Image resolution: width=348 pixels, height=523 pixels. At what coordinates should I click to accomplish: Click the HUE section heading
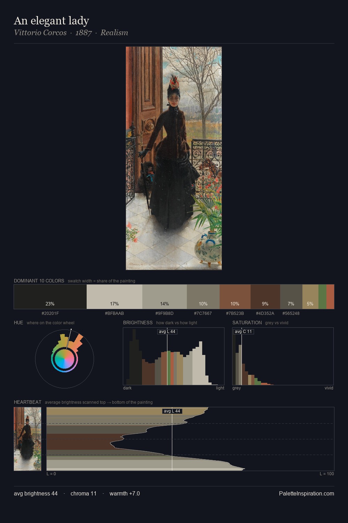(18, 323)
